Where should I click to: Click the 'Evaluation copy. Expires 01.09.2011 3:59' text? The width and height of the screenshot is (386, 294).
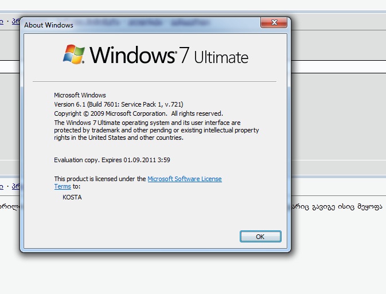click(x=112, y=160)
